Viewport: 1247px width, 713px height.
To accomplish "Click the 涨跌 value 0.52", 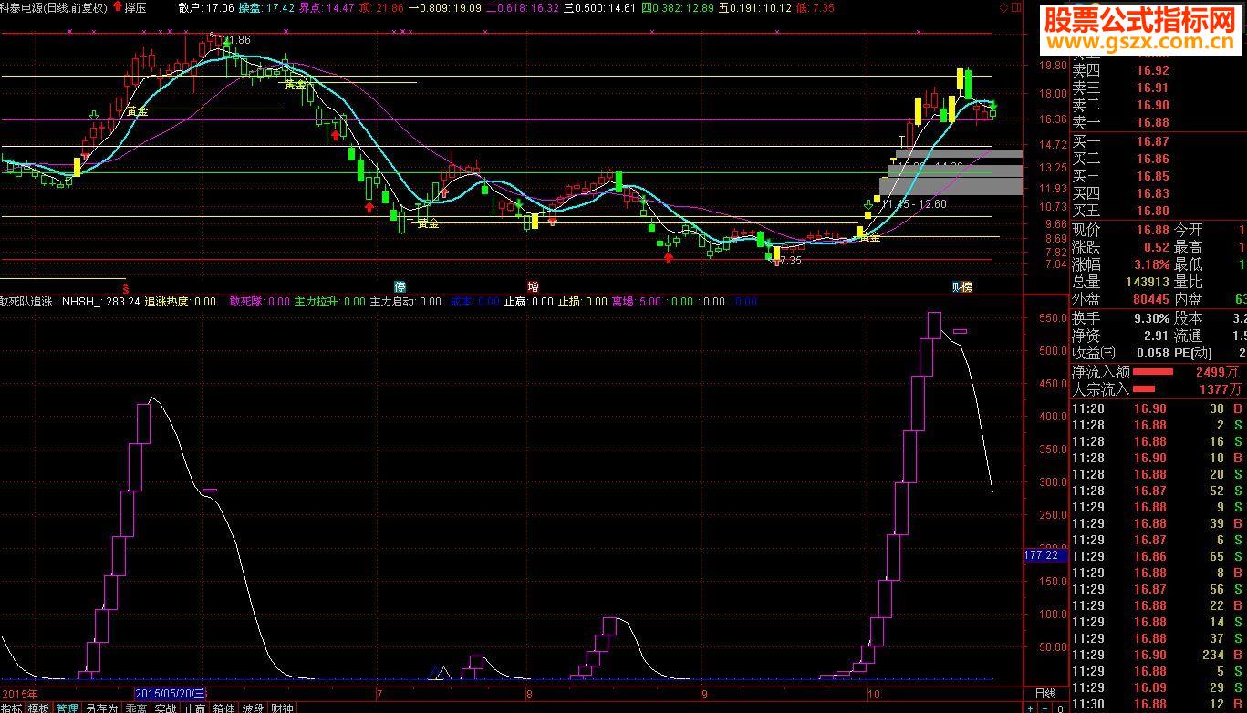I will pyautogui.click(x=1157, y=248).
